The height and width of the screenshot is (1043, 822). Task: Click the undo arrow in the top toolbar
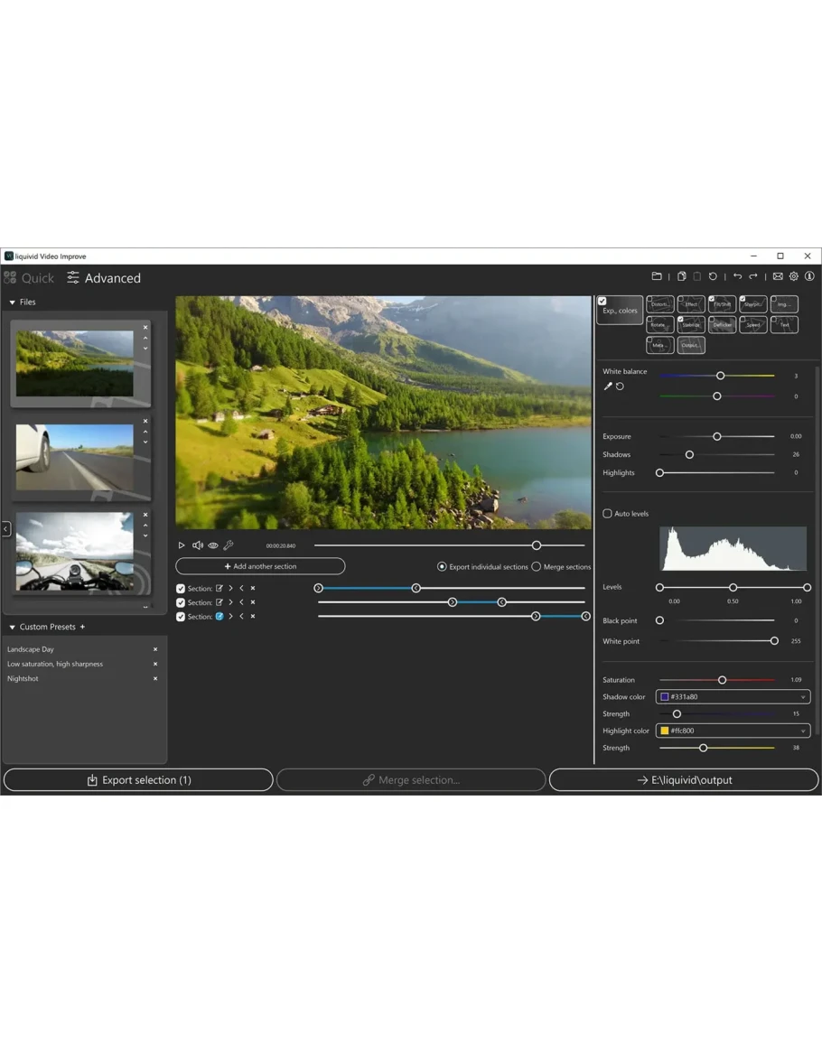737,276
